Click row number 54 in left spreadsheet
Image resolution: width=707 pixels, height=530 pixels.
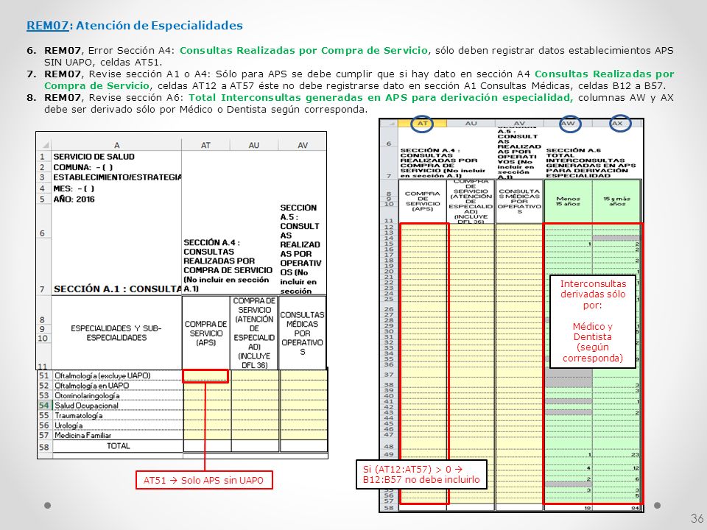(x=43, y=406)
